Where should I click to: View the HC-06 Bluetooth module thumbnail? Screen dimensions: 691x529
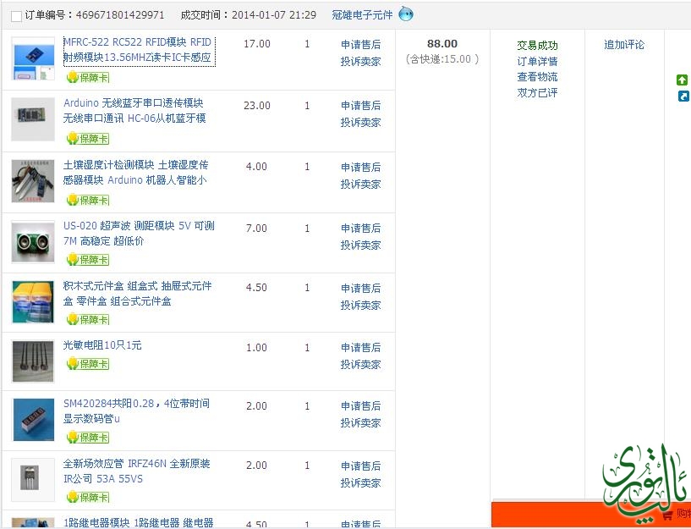click(33, 119)
